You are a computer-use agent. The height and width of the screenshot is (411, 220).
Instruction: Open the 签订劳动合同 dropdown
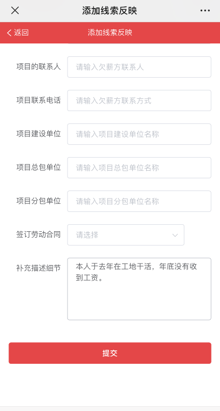point(126,235)
